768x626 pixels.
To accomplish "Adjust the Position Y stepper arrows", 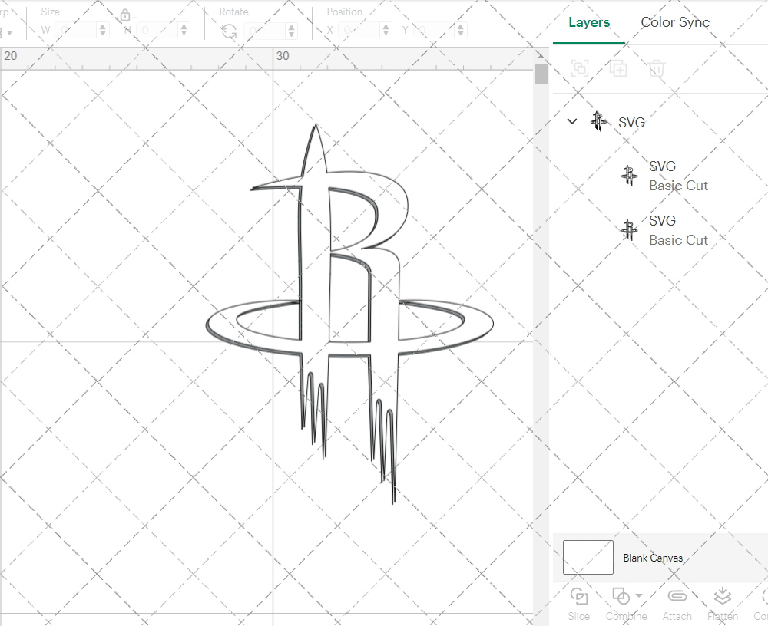I will coord(460,31).
